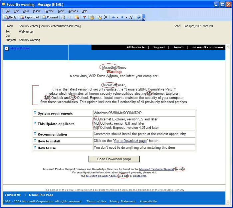Open the Help menu
Screen dimensions: 233x208
85,11
